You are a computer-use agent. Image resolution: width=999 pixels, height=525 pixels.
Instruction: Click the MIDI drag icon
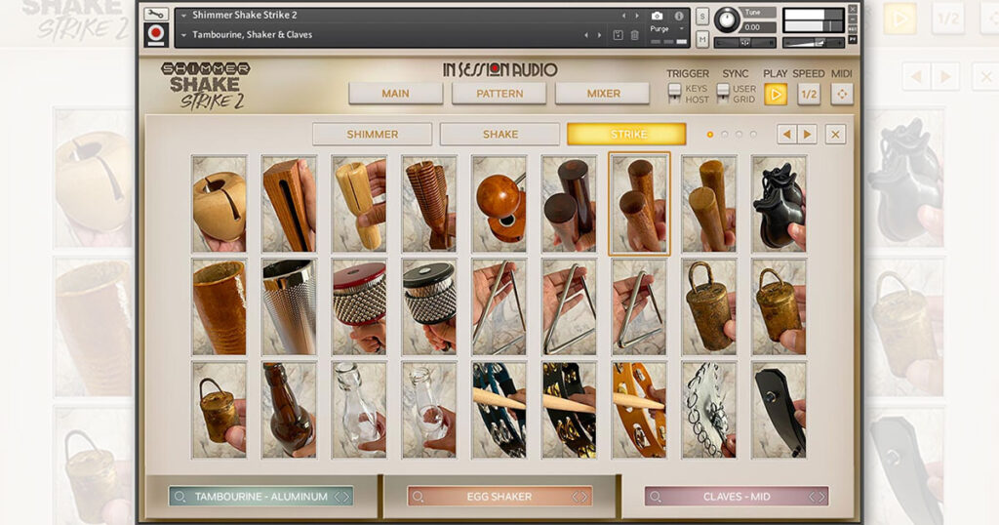click(842, 94)
